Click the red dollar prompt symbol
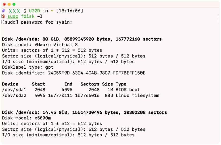The image size is (221, 145). click(3, 16)
